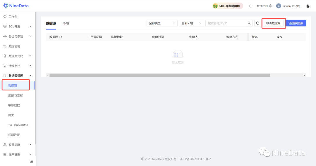Viewport: 316px width, 166px height.
Task: Expand the 数据库对比 menu chevron
Action: click(30, 56)
